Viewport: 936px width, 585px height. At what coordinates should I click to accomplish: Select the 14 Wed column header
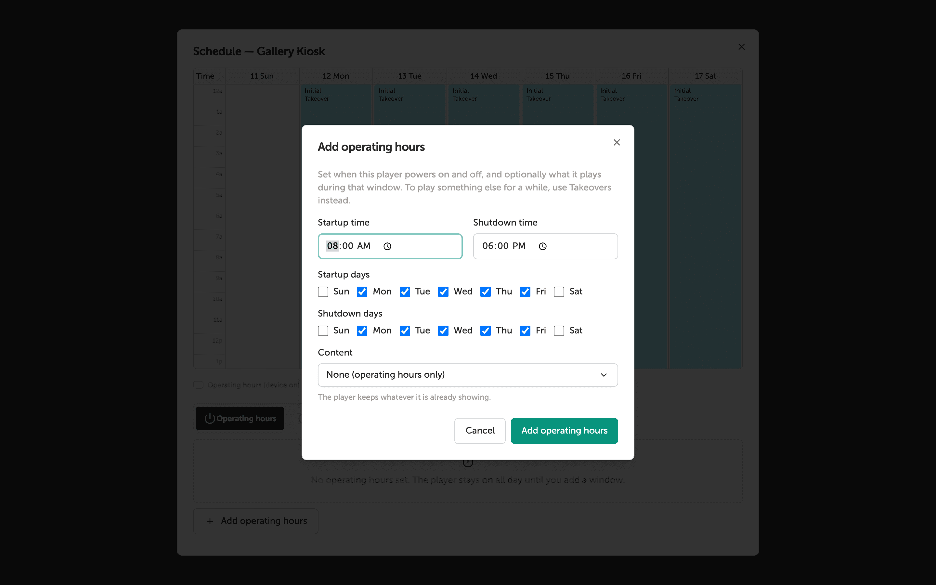pyautogui.click(x=484, y=76)
